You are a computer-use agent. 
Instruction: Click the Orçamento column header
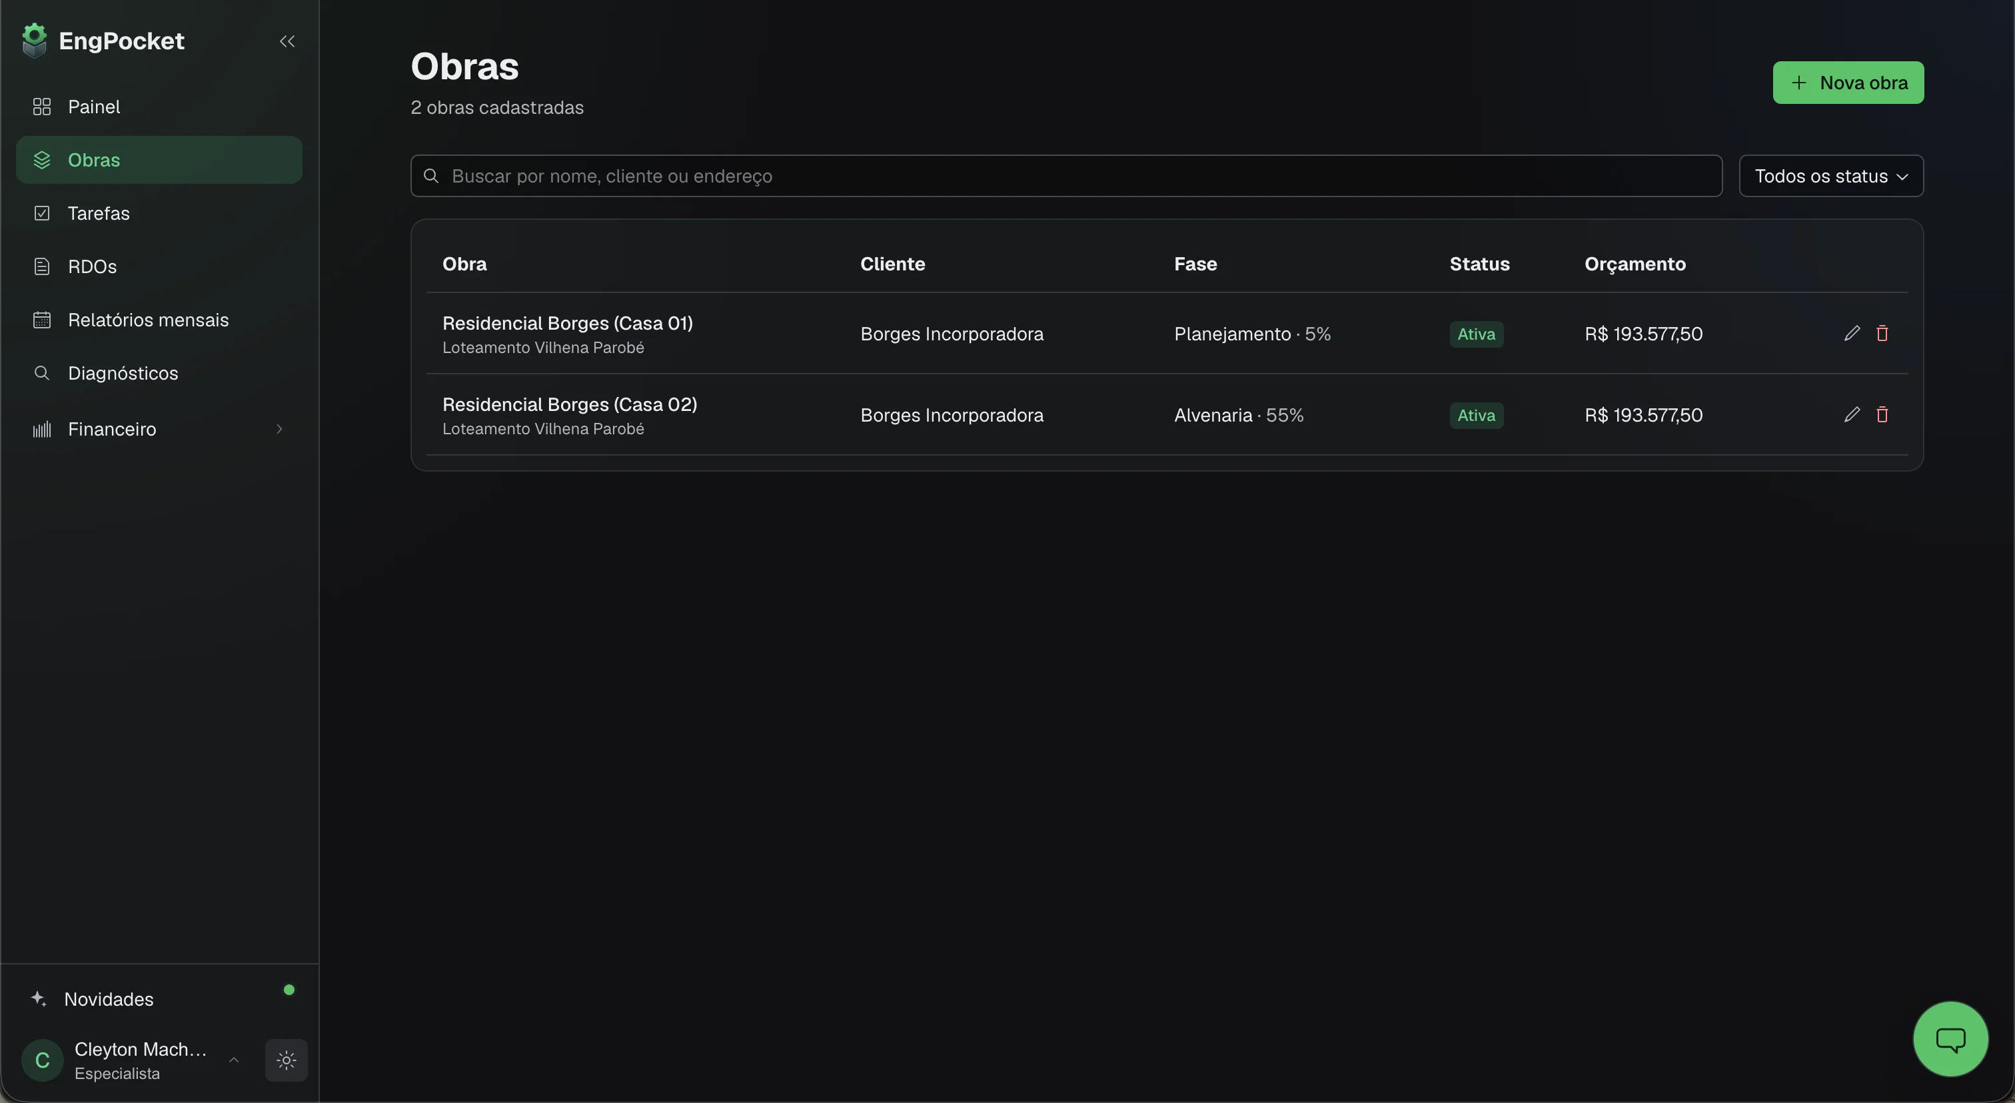coord(1635,264)
